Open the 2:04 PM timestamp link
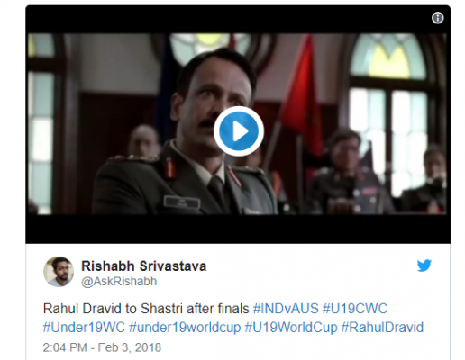Screen dimensions: 465x360 pos(65,347)
